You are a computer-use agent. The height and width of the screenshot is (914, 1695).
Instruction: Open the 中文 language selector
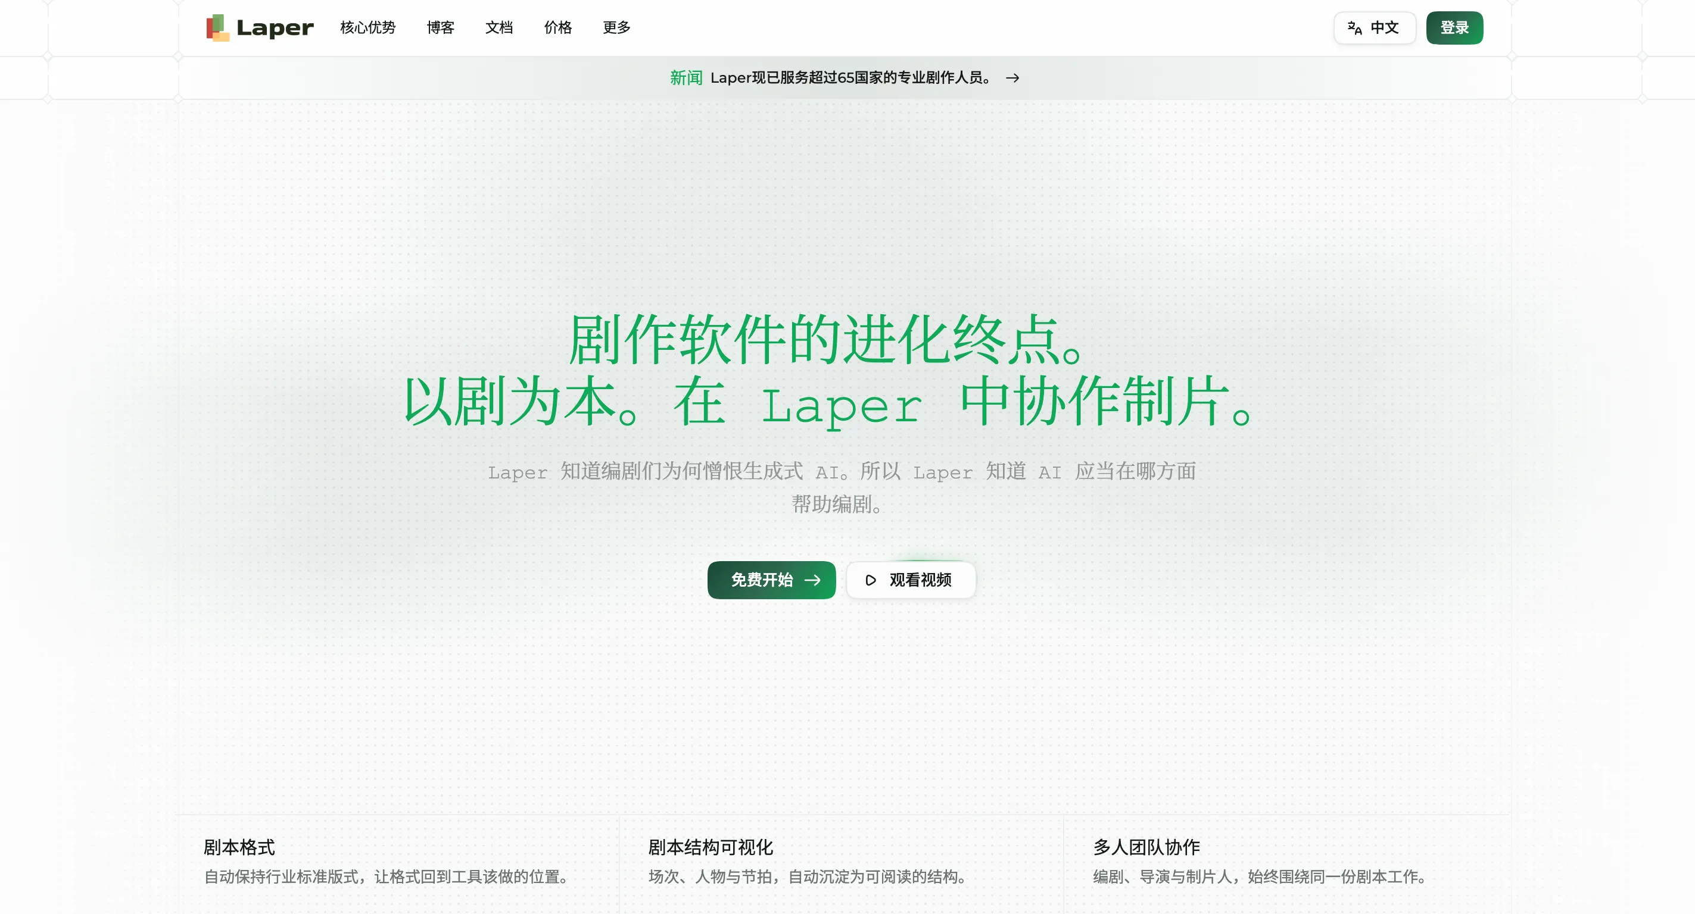(1375, 27)
